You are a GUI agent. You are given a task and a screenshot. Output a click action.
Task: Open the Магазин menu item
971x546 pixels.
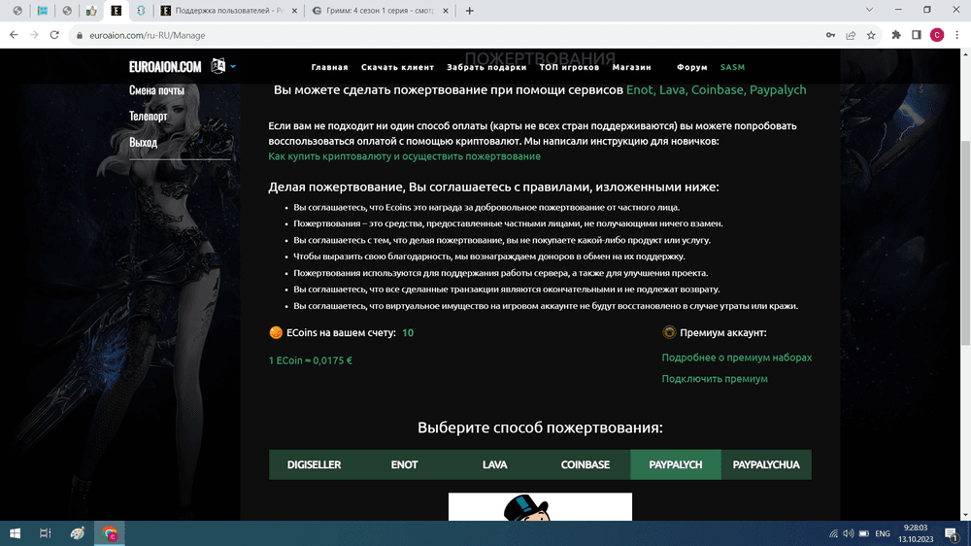pyautogui.click(x=632, y=68)
